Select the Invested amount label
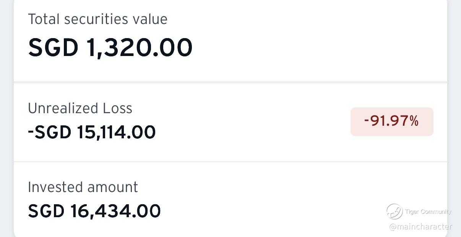Image resolution: width=461 pixels, height=237 pixels. click(83, 187)
